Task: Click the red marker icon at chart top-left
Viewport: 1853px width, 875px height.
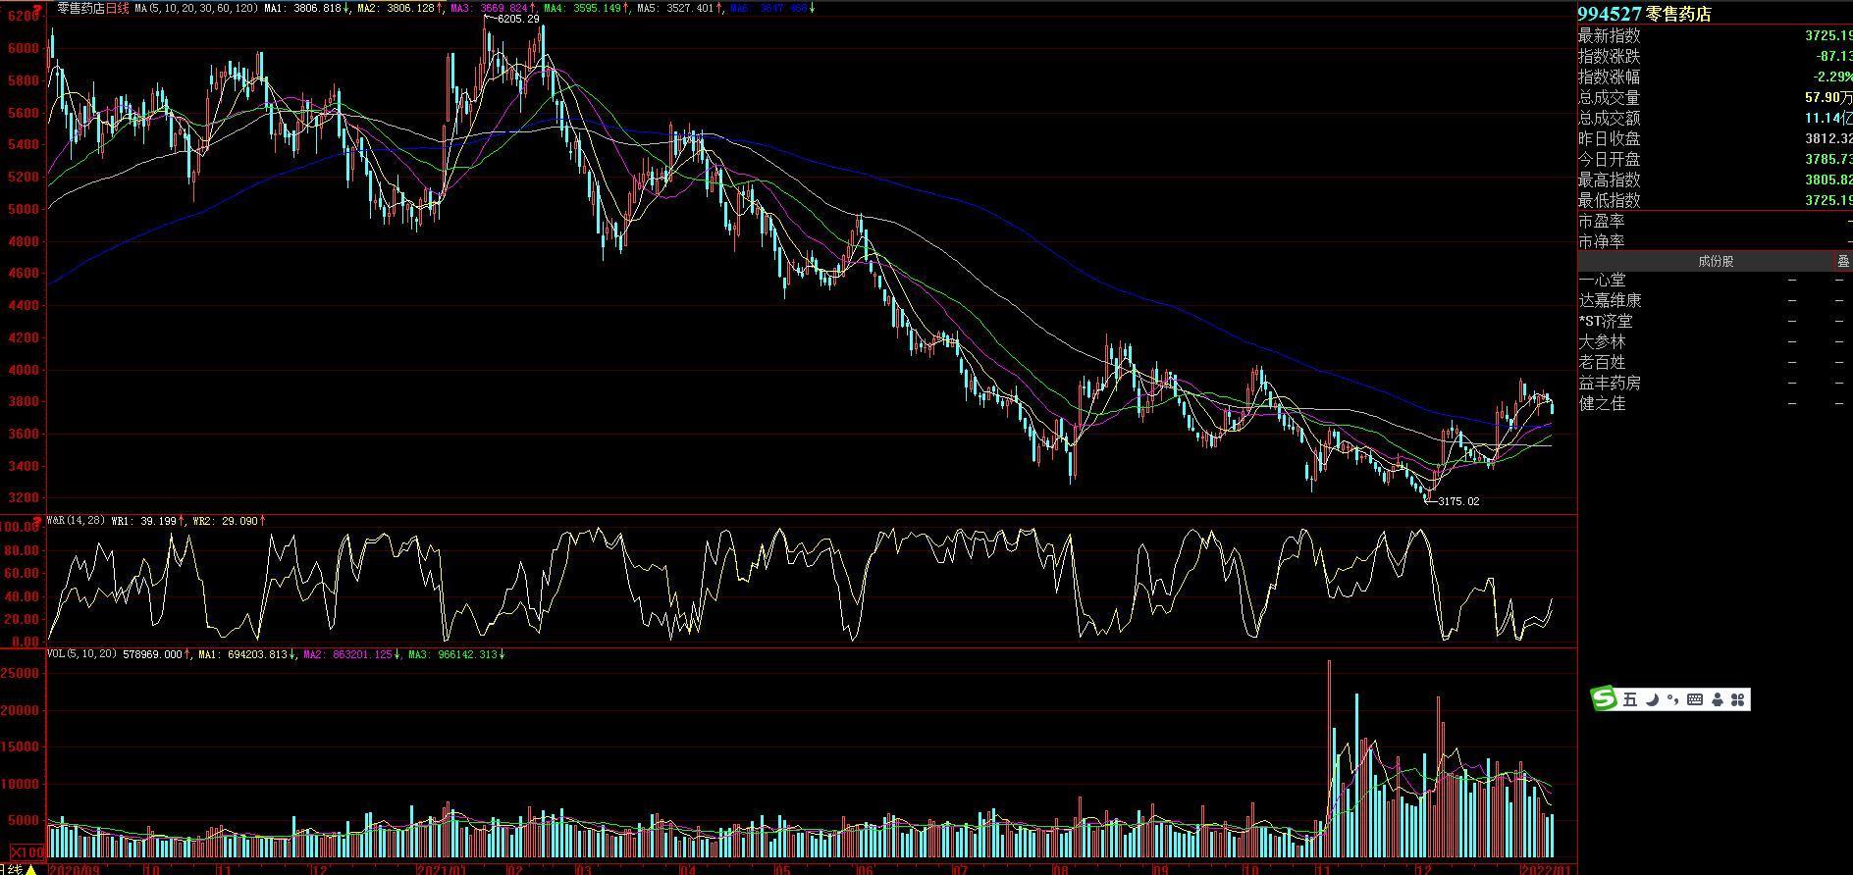Action: point(37,9)
